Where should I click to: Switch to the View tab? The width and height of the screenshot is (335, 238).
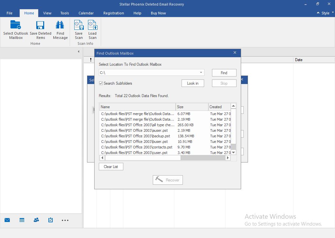(x=47, y=13)
